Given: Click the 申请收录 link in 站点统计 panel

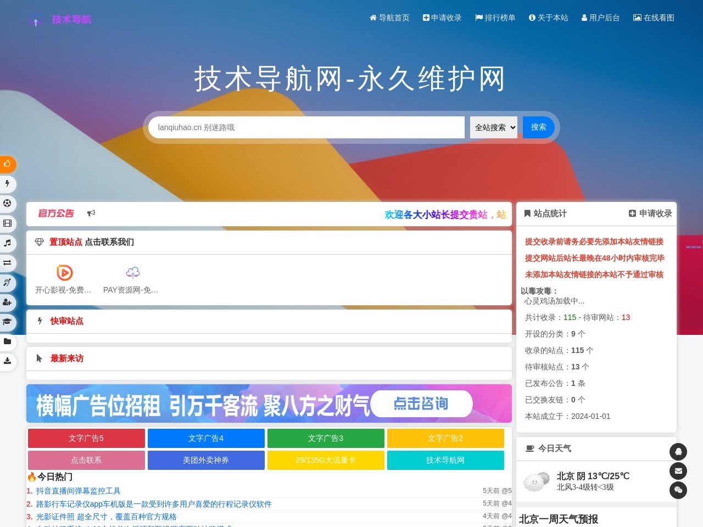Looking at the screenshot, I should [x=650, y=214].
